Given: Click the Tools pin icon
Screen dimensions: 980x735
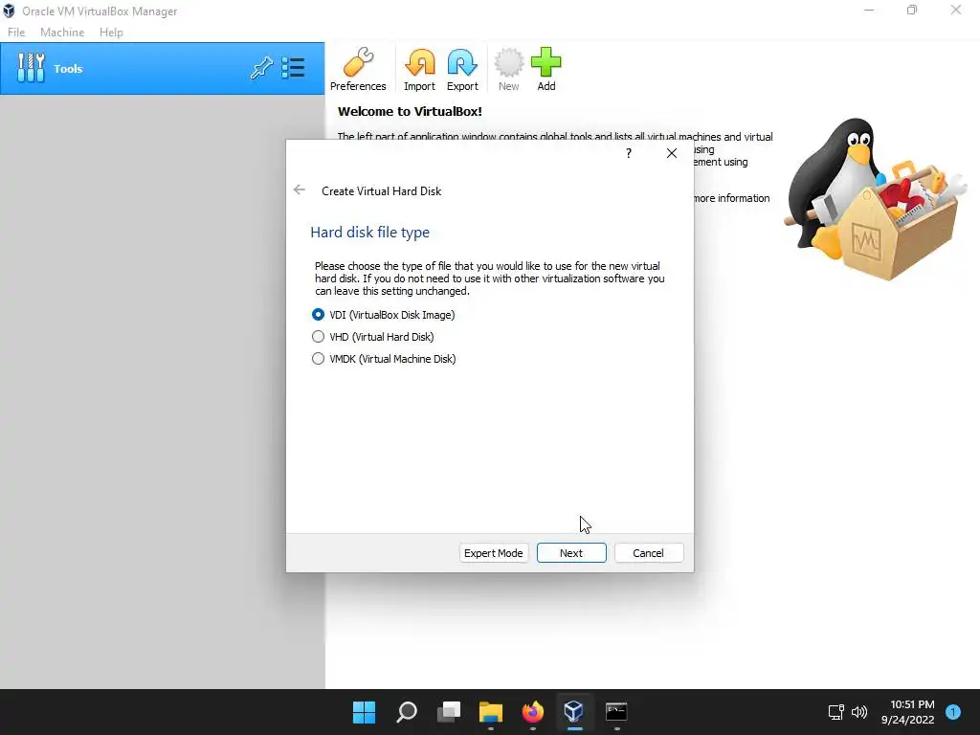Looking at the screenshot, I should point(261,68).
